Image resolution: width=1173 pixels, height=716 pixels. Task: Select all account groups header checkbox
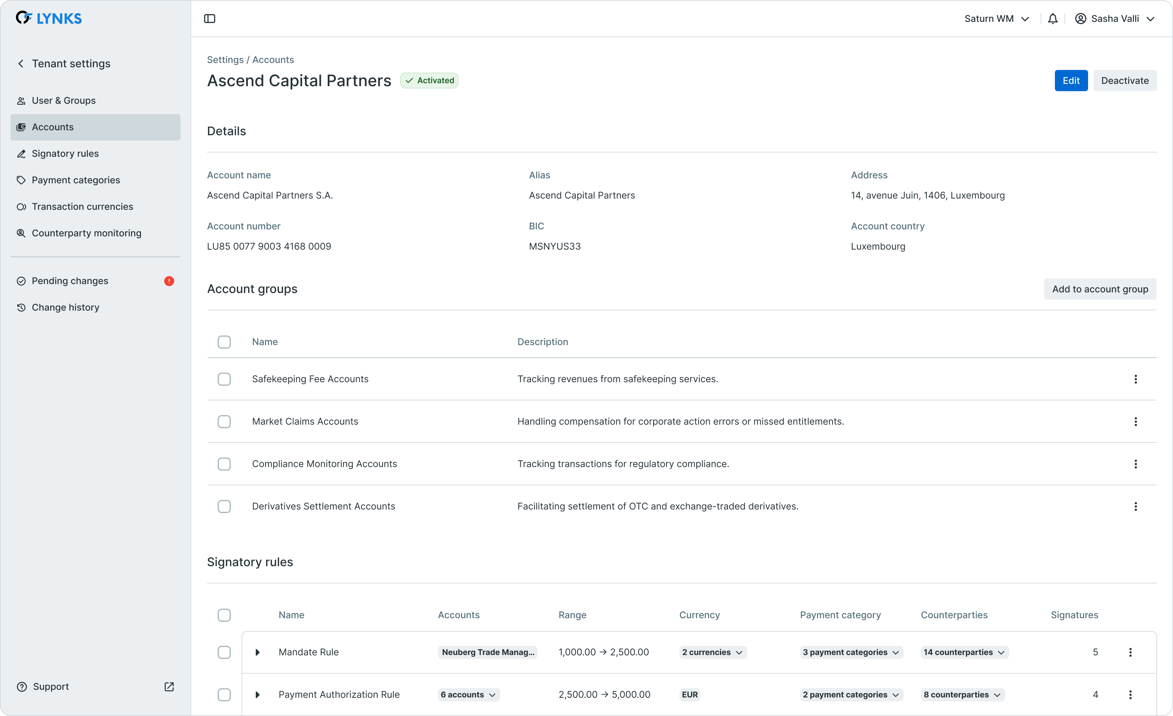coord(224,342)
